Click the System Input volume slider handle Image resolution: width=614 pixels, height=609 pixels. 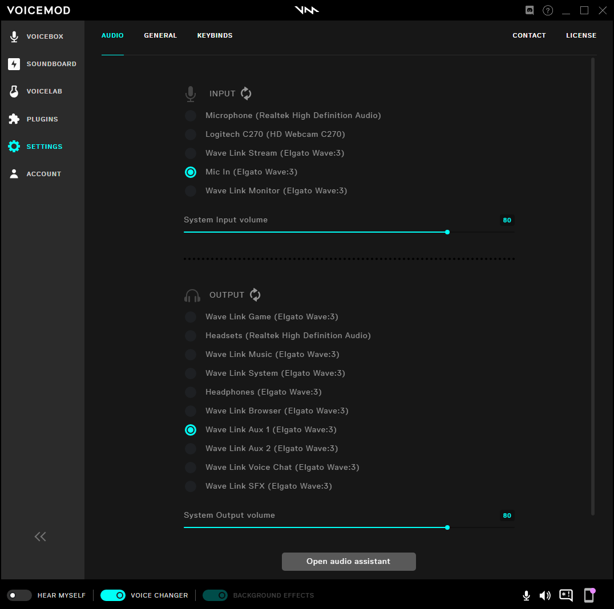[x=447, y=232]
